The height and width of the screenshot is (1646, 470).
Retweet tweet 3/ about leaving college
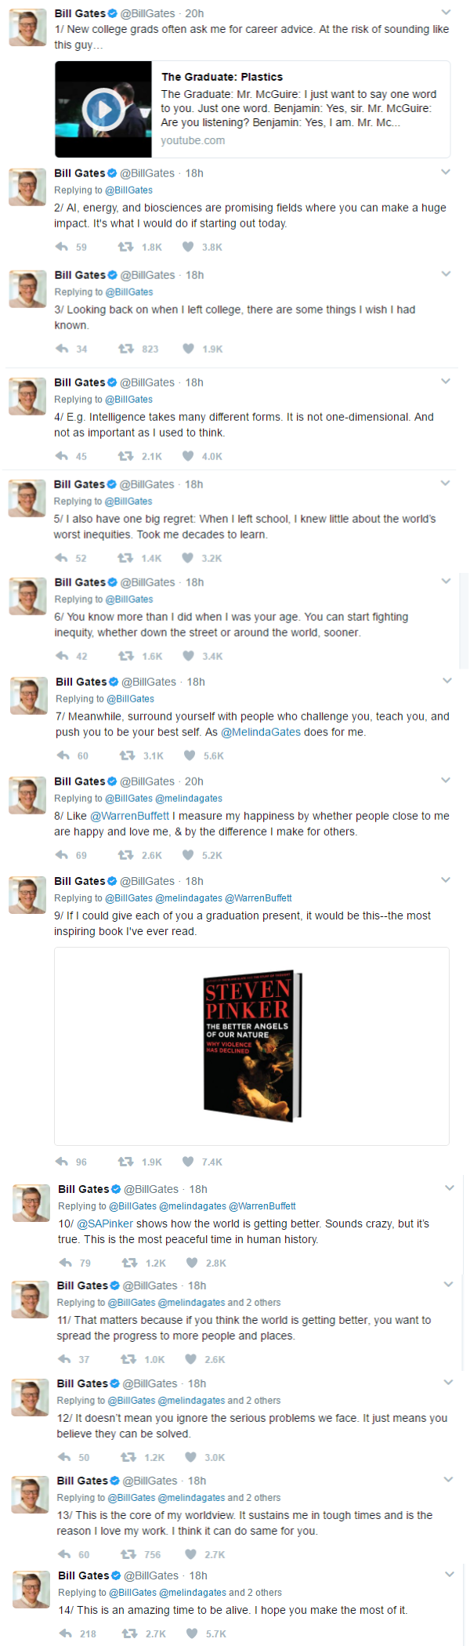[x=125, y=349]
